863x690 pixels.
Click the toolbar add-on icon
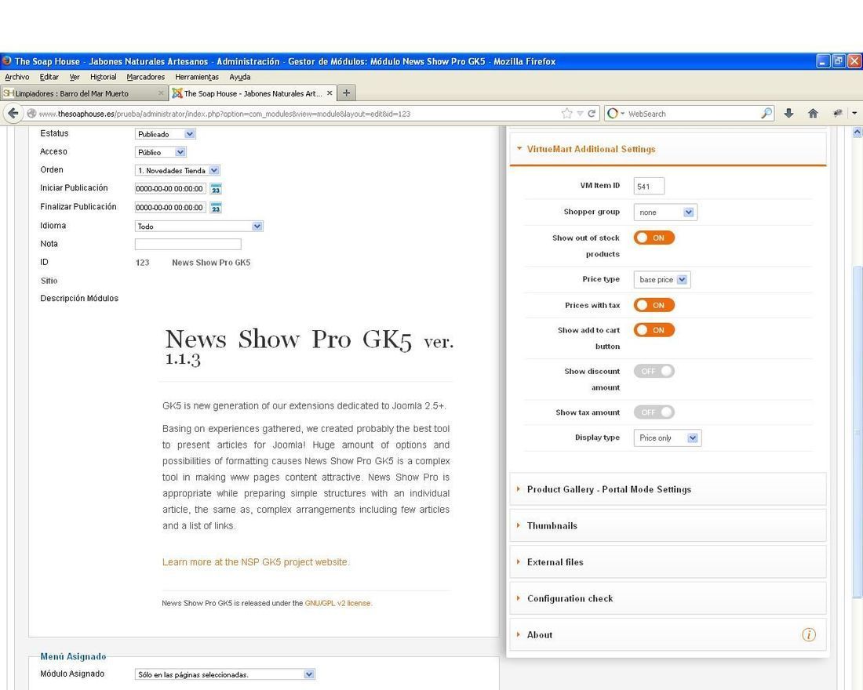837,114
